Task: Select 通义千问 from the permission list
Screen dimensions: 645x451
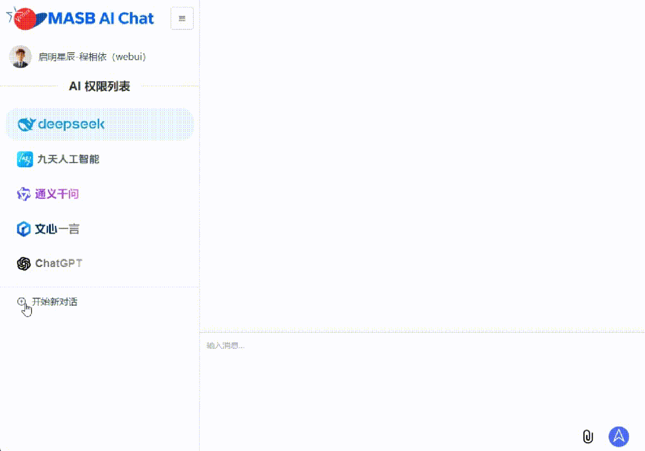Action: coord(60,194)
